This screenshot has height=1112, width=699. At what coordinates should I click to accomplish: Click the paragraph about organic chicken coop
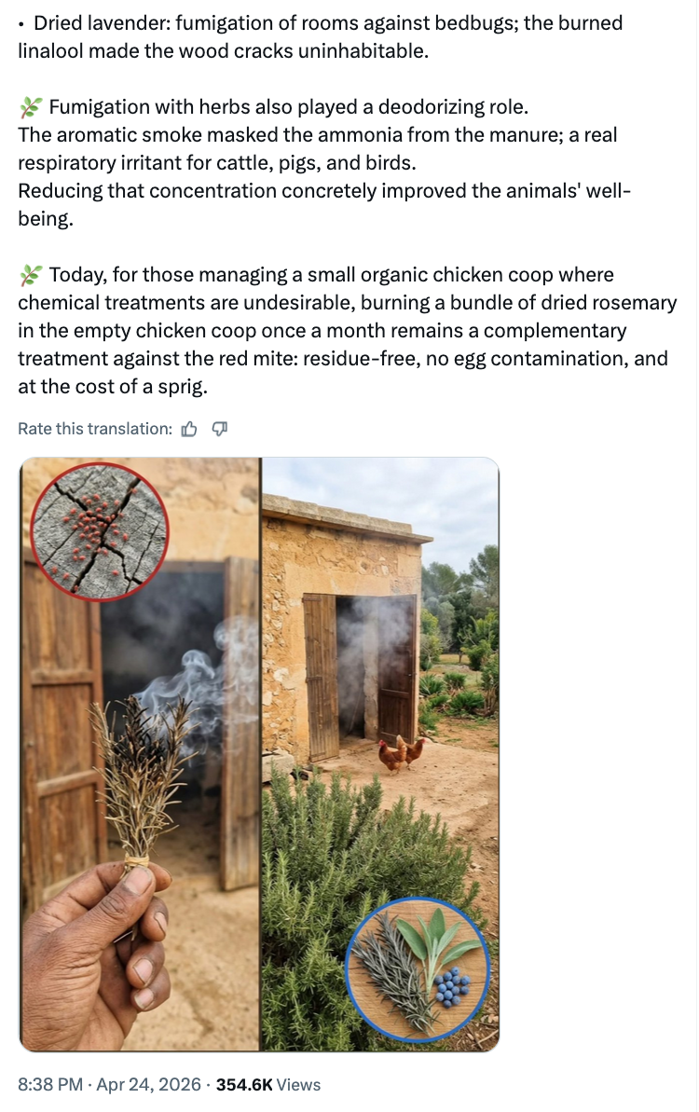click(345, 330)
